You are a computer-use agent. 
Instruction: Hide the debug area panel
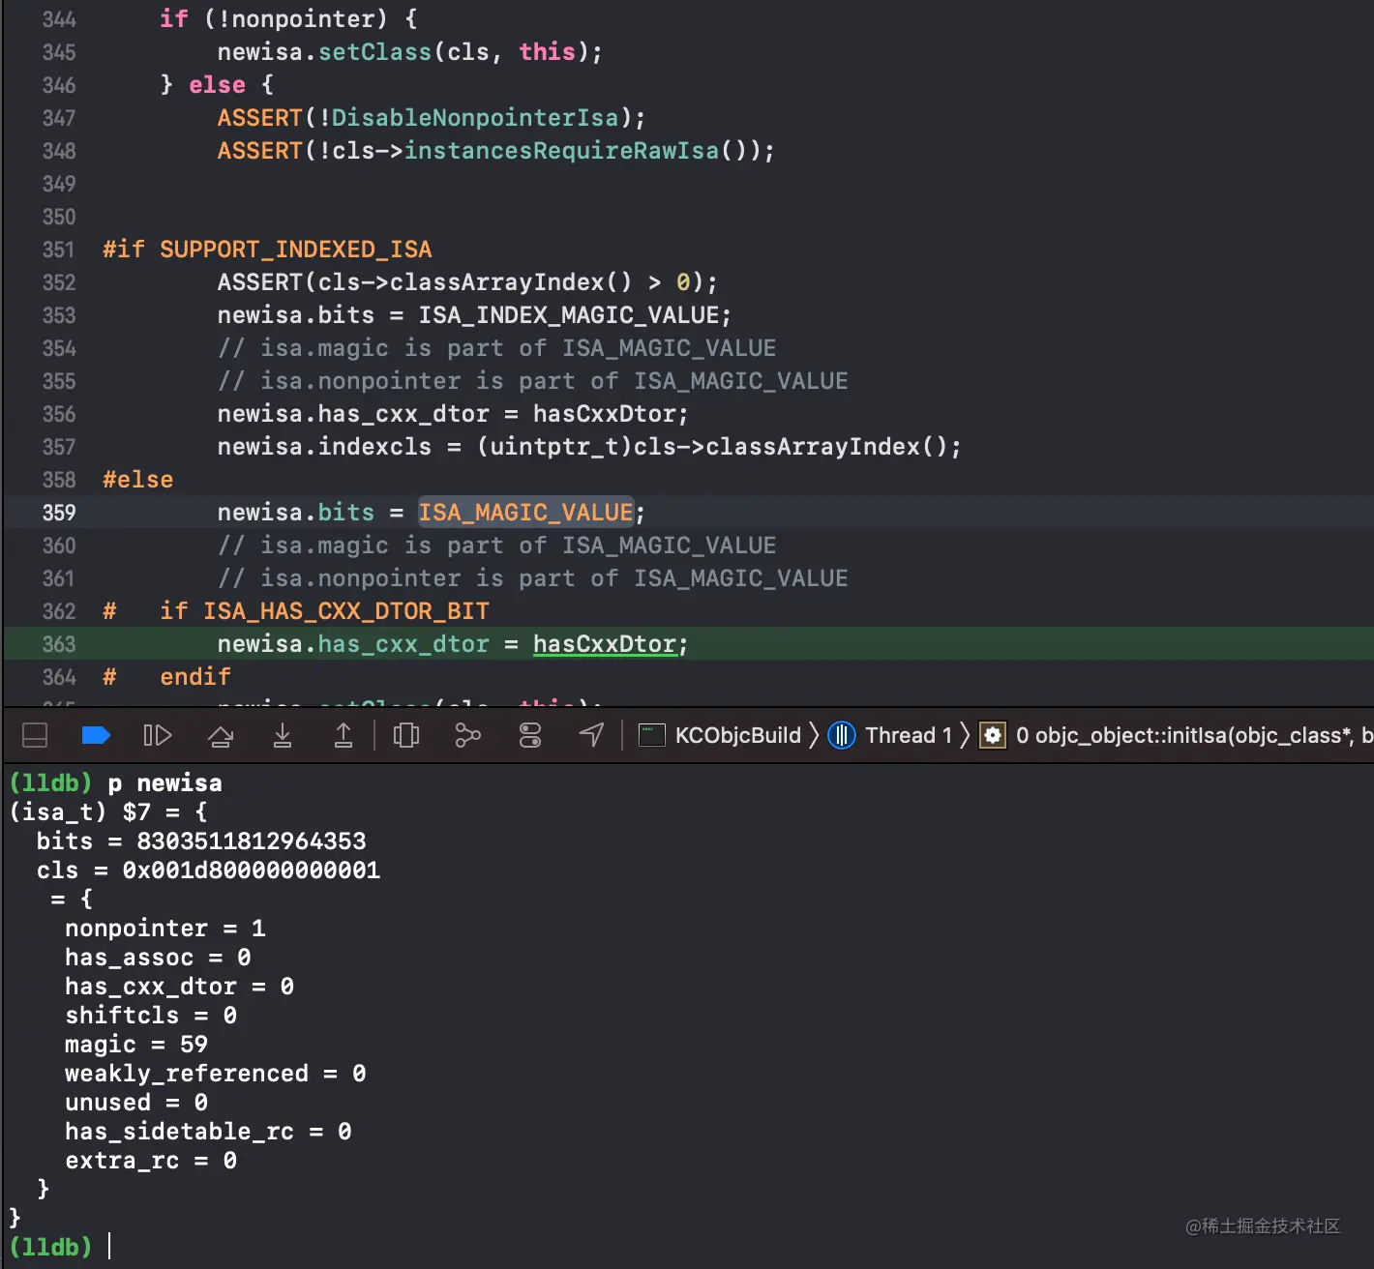click(35, 736)
